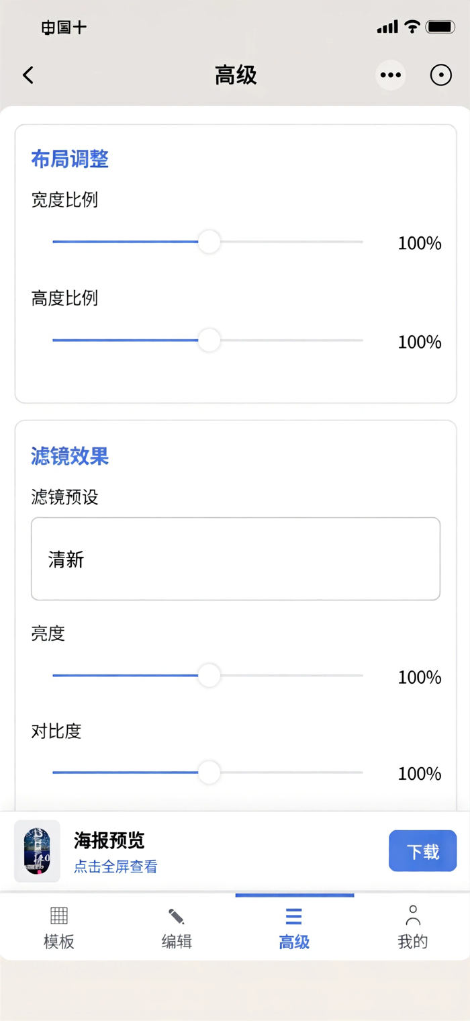Viewport: 470px width, 1021px height.
Task: Switch to the 编辑 tab label
Action: pos(177,942)
